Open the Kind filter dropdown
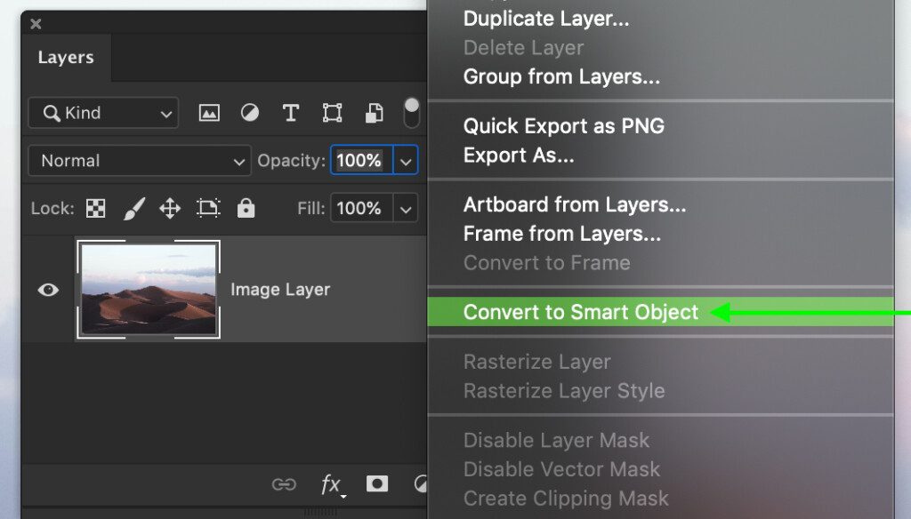911x519 pixels. point(103,113)
